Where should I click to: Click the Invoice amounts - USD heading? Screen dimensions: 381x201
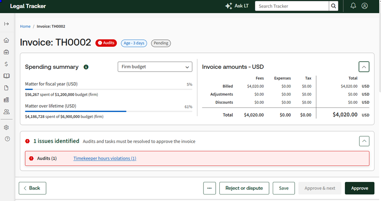point(233,67)
